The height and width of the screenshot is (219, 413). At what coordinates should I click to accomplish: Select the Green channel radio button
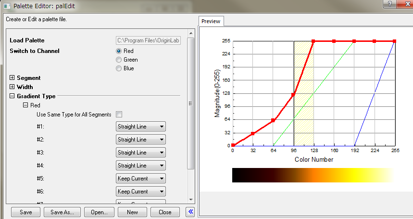coord(119,60)
